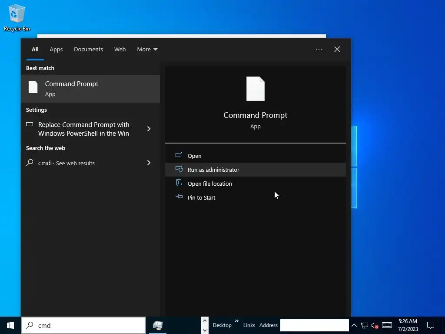The image size is (445, 334).
Task: Click the taskbar toolbar down arrow
Action: [205, 331]
